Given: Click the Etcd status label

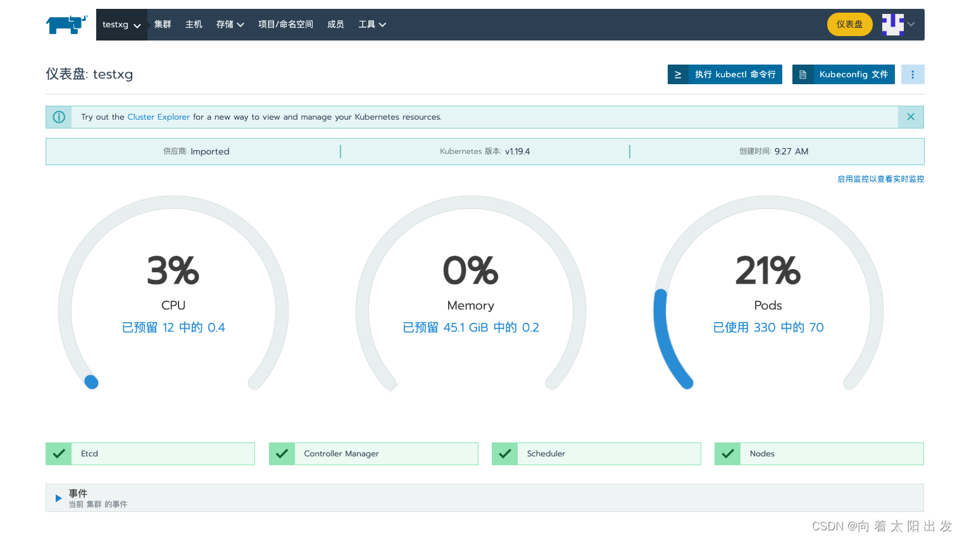Looking at the screenshot, I should click(89, 454).
